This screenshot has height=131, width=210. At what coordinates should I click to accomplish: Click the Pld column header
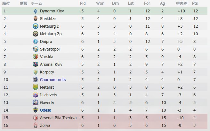pos(83,3)
